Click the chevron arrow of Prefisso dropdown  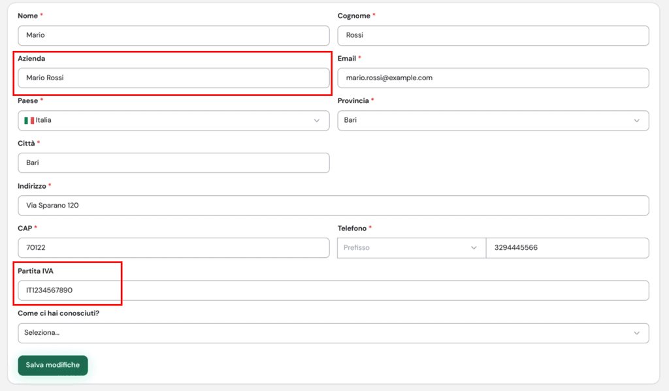(474, 248)
